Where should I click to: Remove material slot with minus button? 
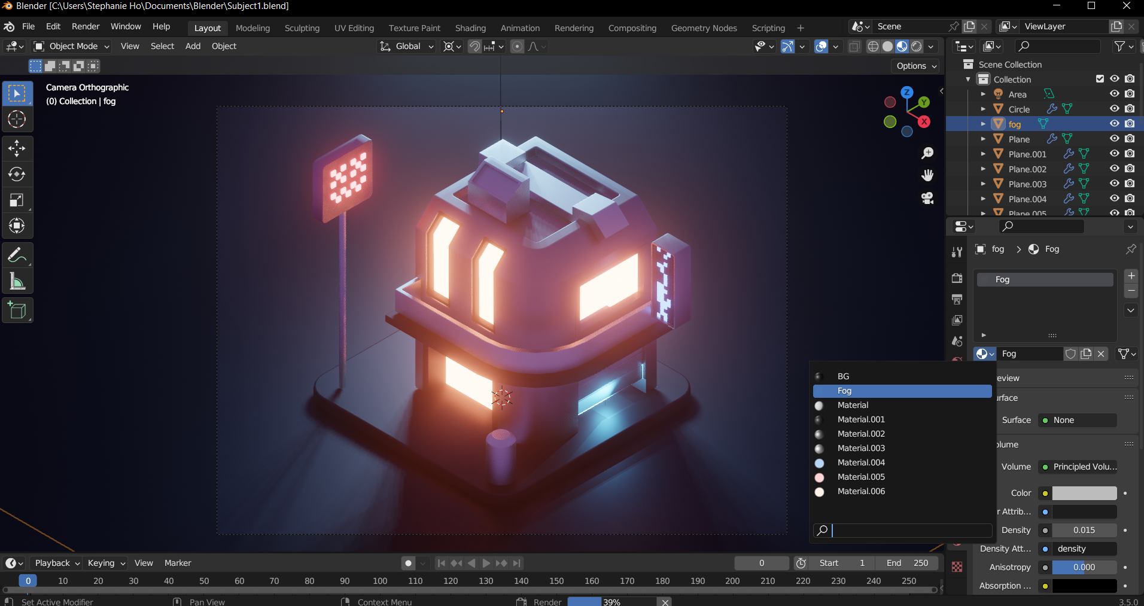(1131, 291)
